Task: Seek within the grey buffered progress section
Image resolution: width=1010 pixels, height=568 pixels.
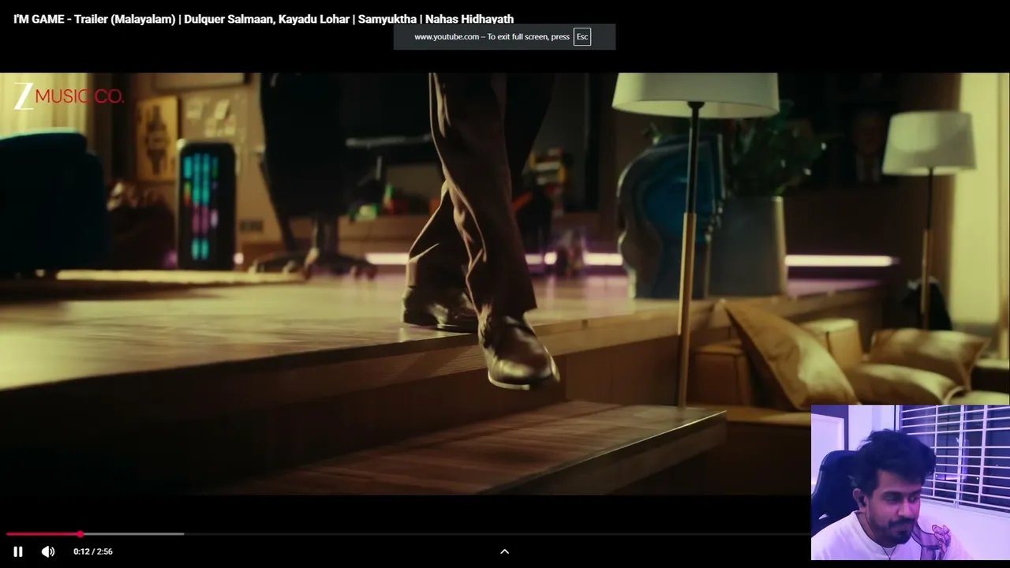Action: pos(133,534)
